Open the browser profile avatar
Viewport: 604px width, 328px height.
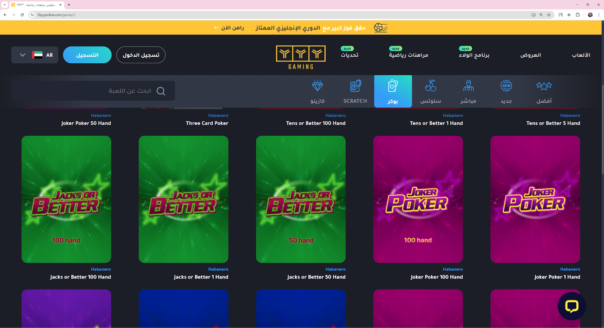590,15
